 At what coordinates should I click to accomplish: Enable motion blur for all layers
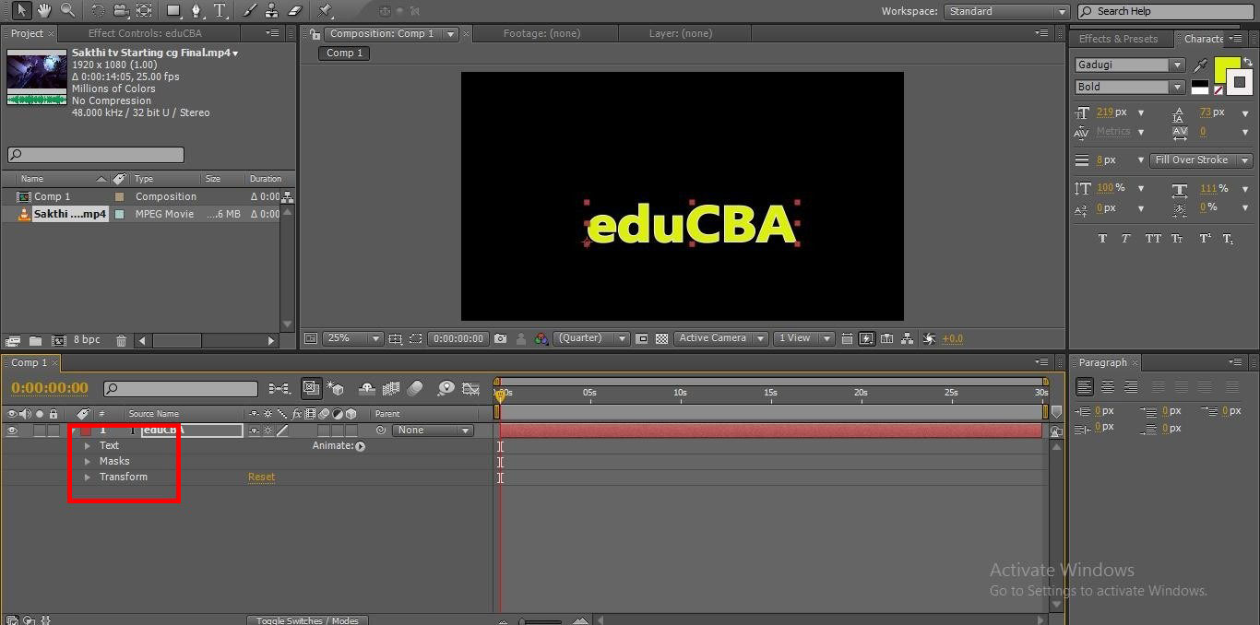point(415,389)
